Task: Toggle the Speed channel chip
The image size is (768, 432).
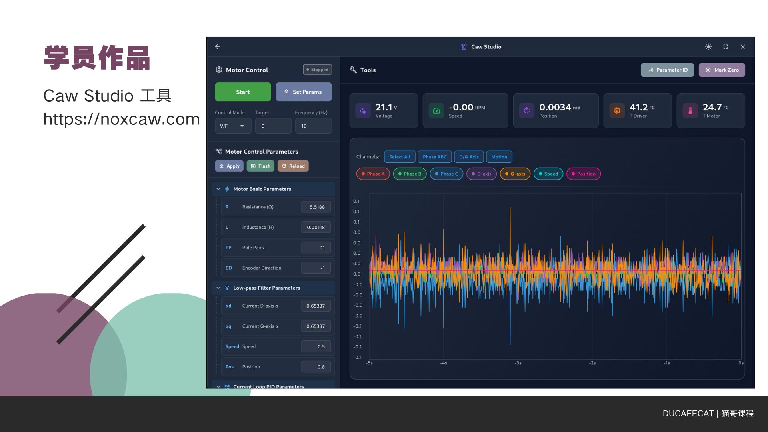Action: 548,174
